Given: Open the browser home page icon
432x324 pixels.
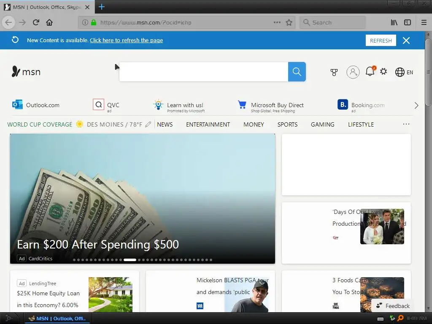Looking at the screenshot, I should coord(49,22).
